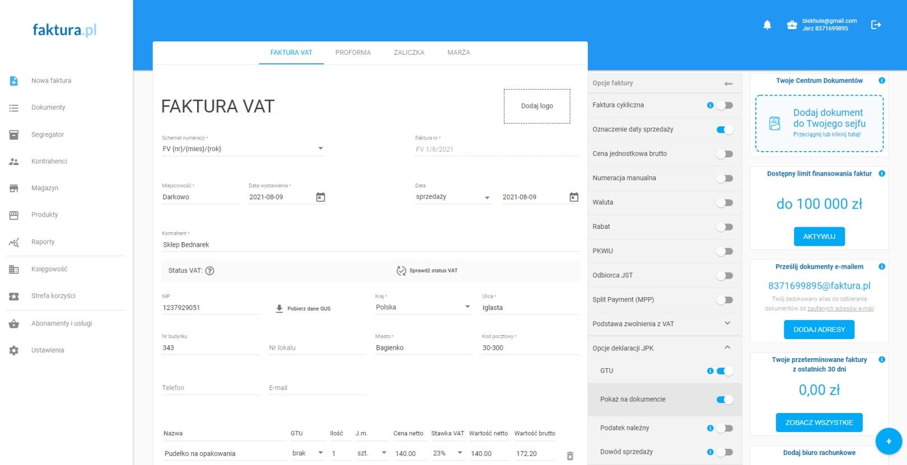Show info for Dowód sprzedaży

coord(710,452)
